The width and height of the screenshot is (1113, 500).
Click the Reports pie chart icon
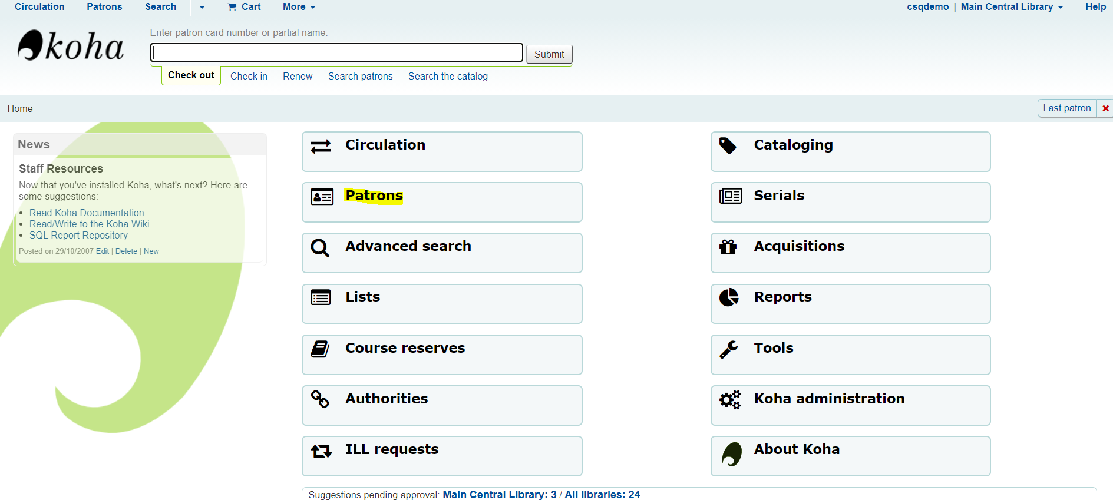[x=729, y=297]
